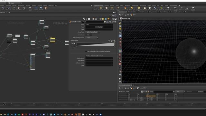Screen dimensions: 206x116
Task: Add a Portal Light from shelf
Action: click(161, 9)
